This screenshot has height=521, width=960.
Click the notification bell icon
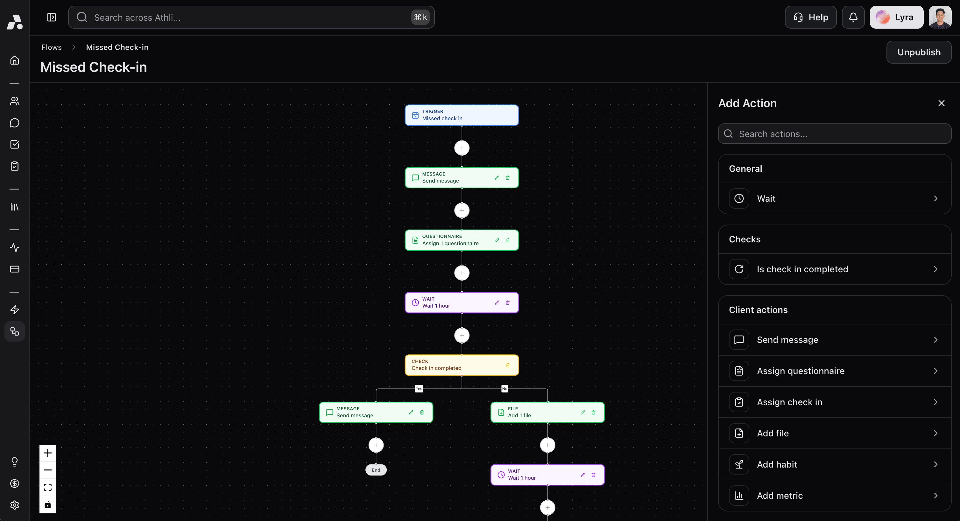pos(853,17)
